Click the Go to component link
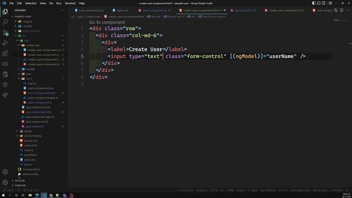Viewport: 352px width, 198px height. click(107, 22)
